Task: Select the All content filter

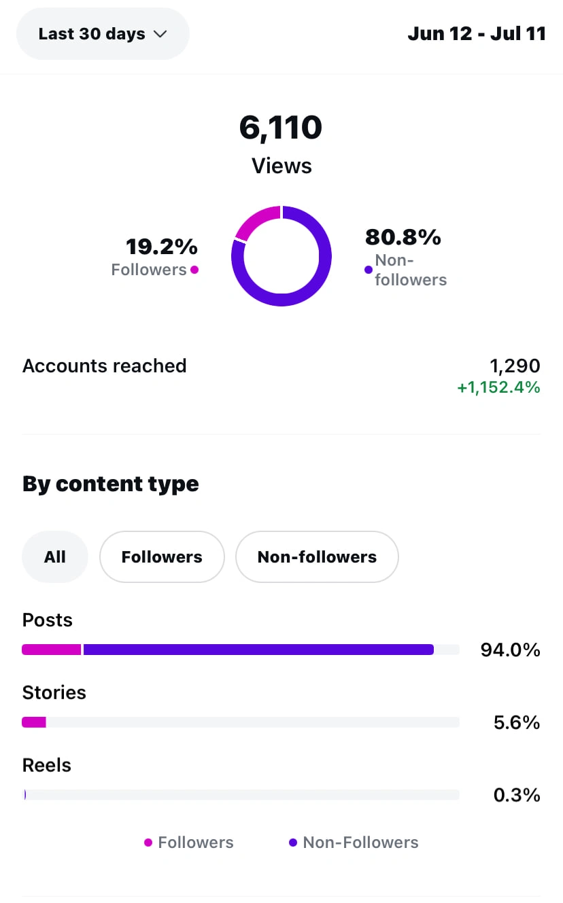Action: click(x=55, y=557)
